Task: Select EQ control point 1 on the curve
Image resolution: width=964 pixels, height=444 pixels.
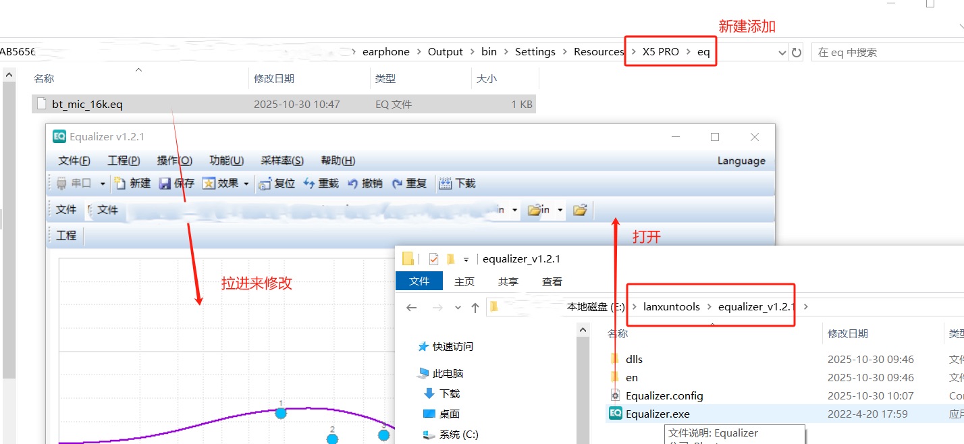Action: pyautogui.click(x=281, y=413)
